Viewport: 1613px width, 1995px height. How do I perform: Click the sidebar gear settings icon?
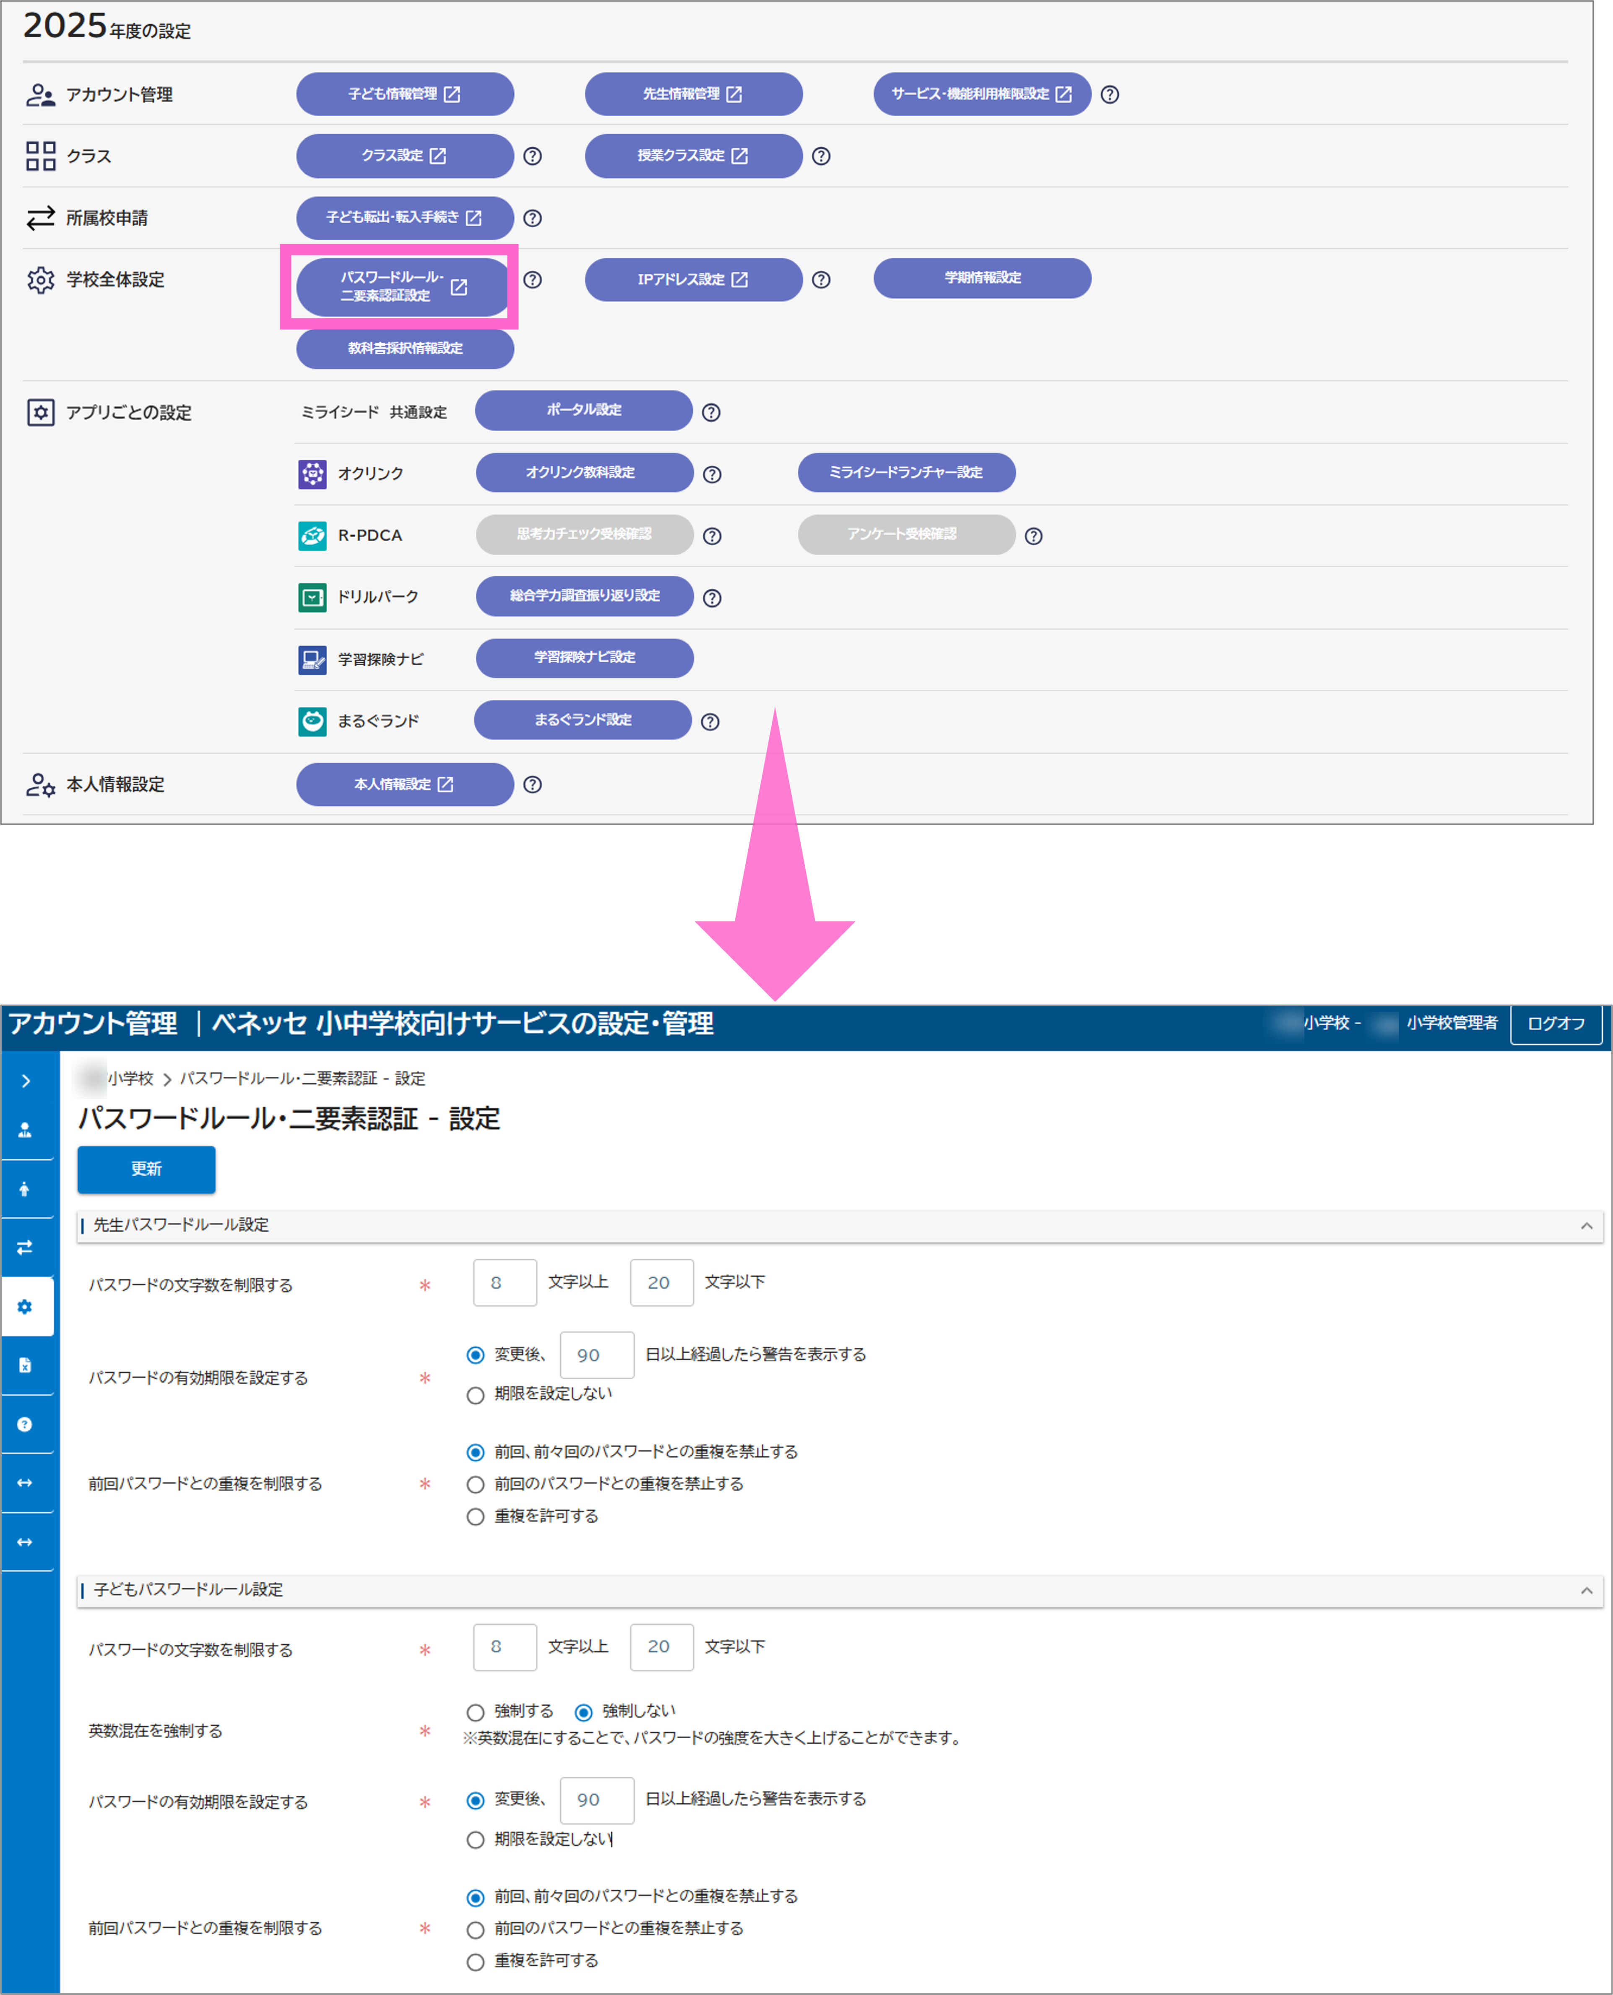coord(25,1307)
